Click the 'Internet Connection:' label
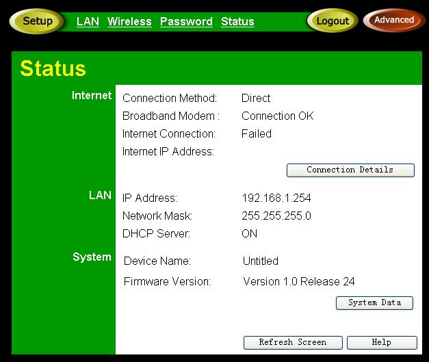 [x=169, y=133]
